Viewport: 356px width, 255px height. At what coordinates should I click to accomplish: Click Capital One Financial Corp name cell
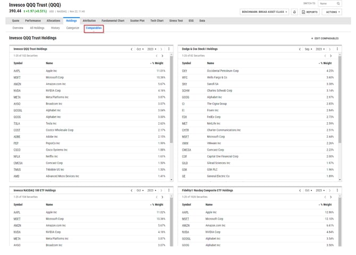point(223,156)
